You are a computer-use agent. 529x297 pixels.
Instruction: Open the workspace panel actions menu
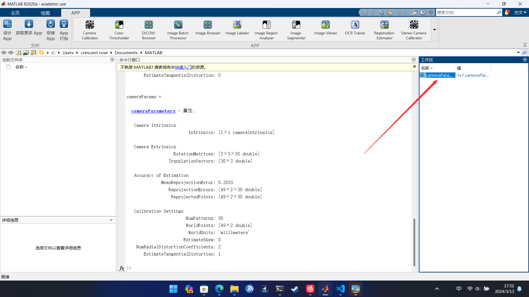(525, 60)
